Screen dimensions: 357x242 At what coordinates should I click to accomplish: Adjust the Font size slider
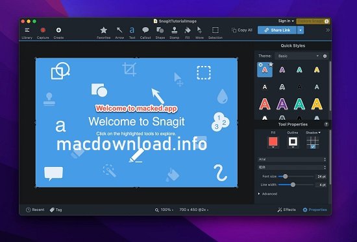[x=286, y=177]
